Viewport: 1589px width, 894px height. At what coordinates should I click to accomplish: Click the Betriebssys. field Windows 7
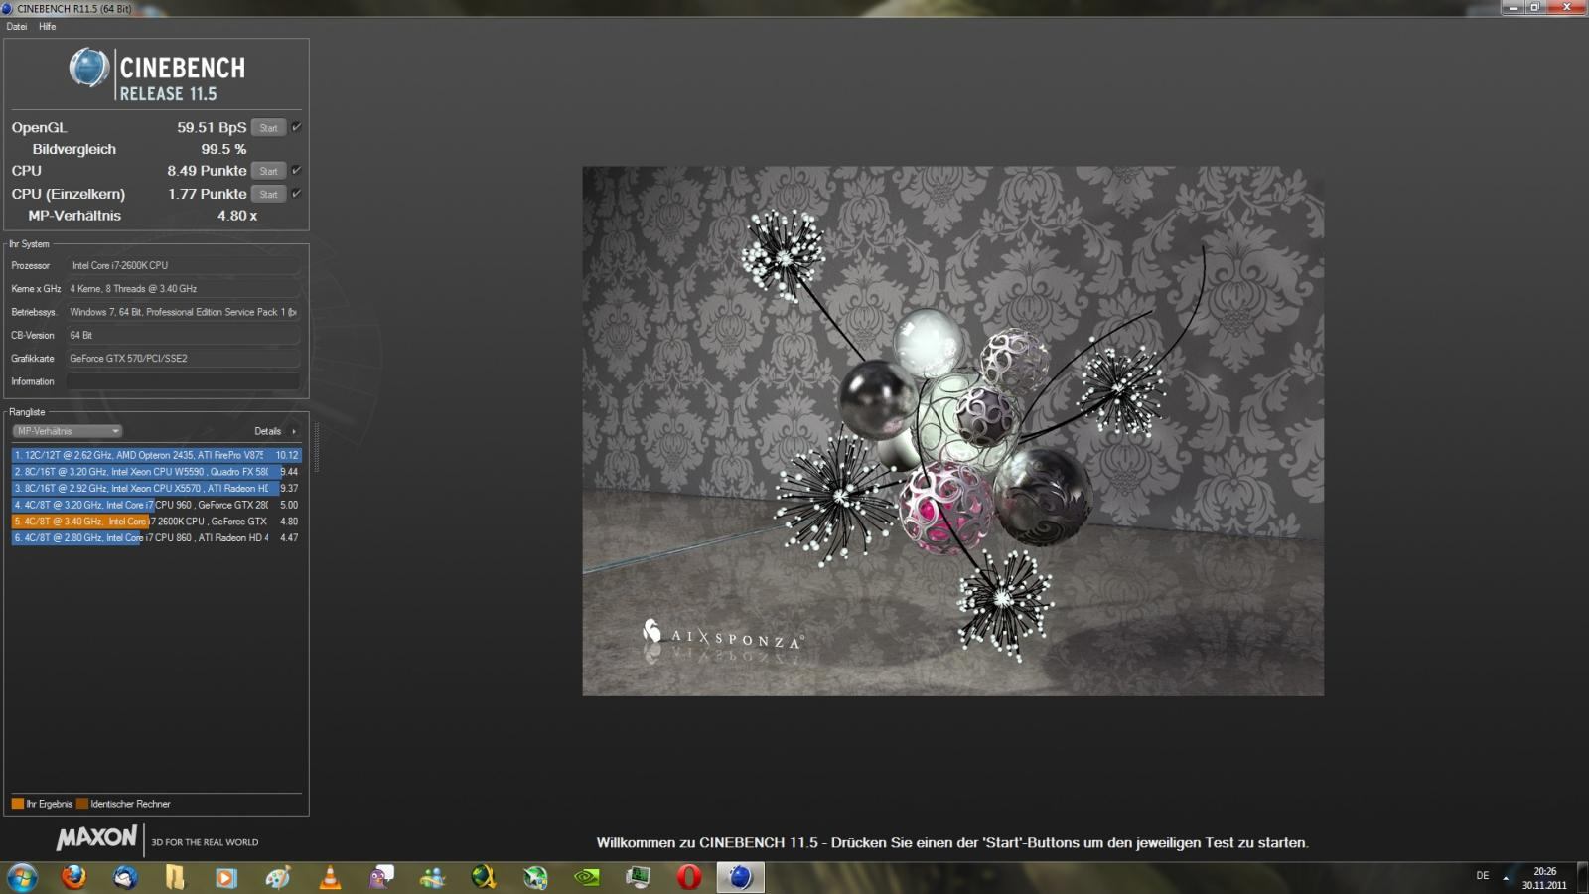tap(183, 312)
